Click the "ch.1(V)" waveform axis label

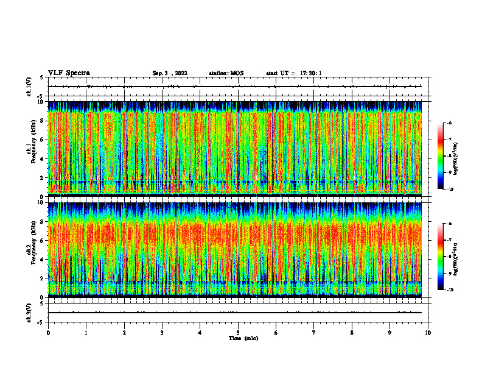[29, 87]
